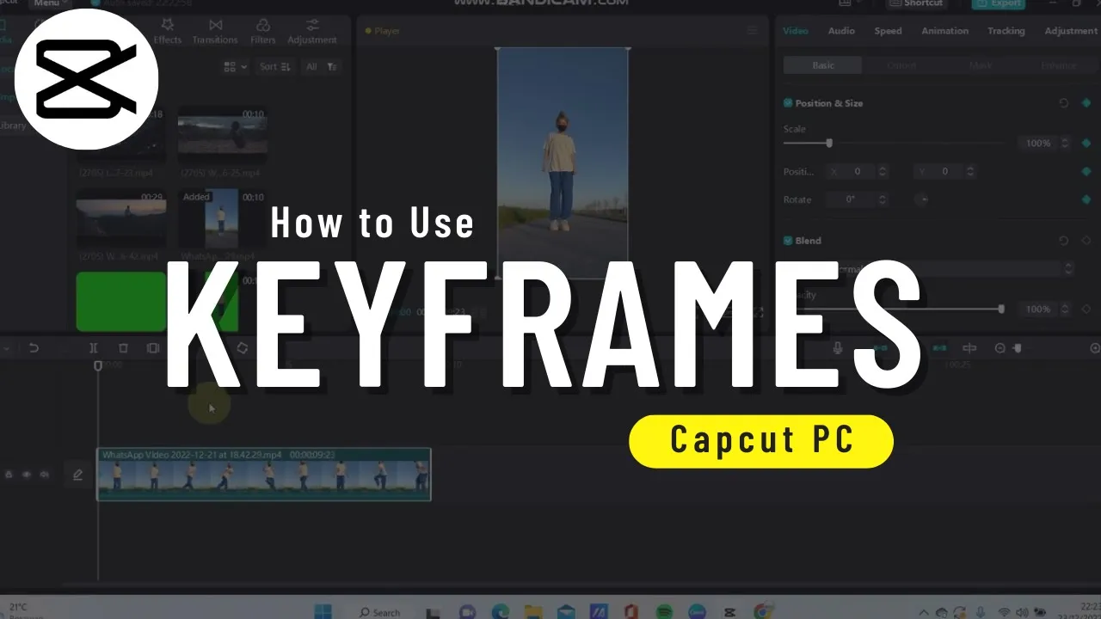Switch to the Animation tab
The width and height of the screenshot is (1101, 619).
coord(945,31)
